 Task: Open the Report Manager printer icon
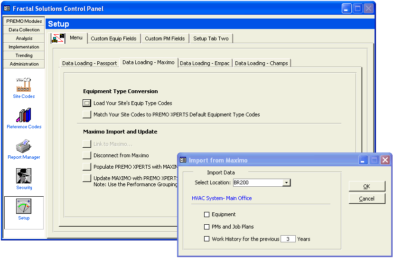coord(24,146)
